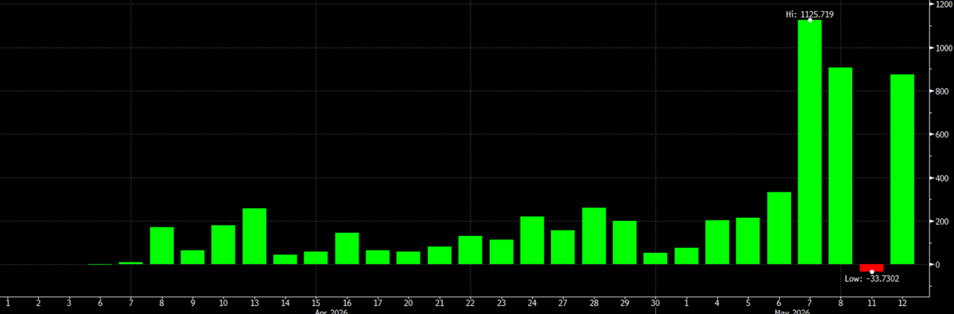Select the 0 value on the y-axis

(x=937, y=265)
